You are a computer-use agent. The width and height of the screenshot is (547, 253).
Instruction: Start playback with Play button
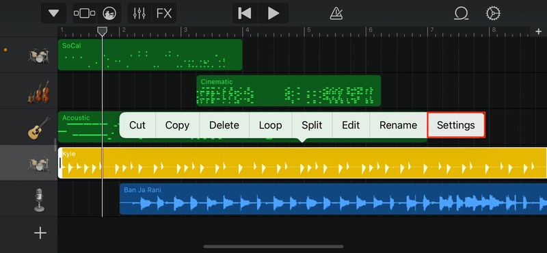pos(273,13)
